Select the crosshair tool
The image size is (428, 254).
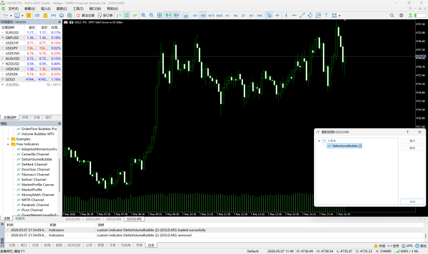click(277, 15)
